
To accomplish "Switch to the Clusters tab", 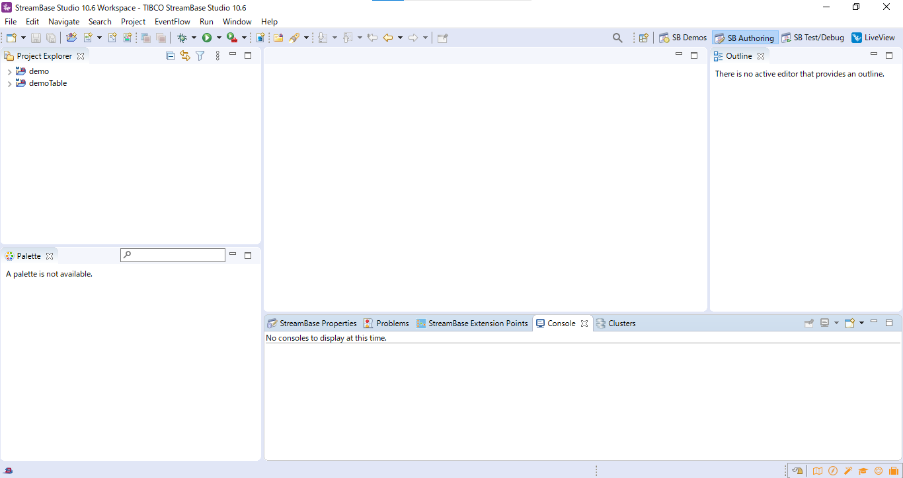I will [616, 324].
